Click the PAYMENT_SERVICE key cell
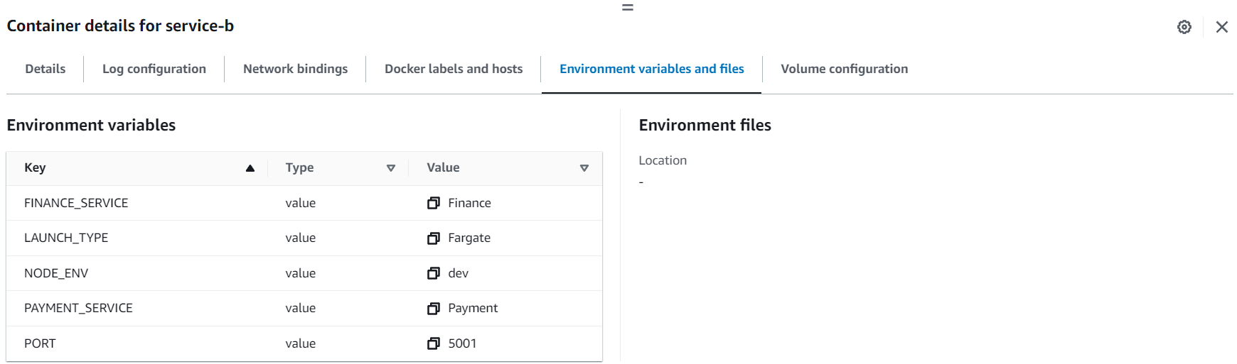 pos(78,308)
